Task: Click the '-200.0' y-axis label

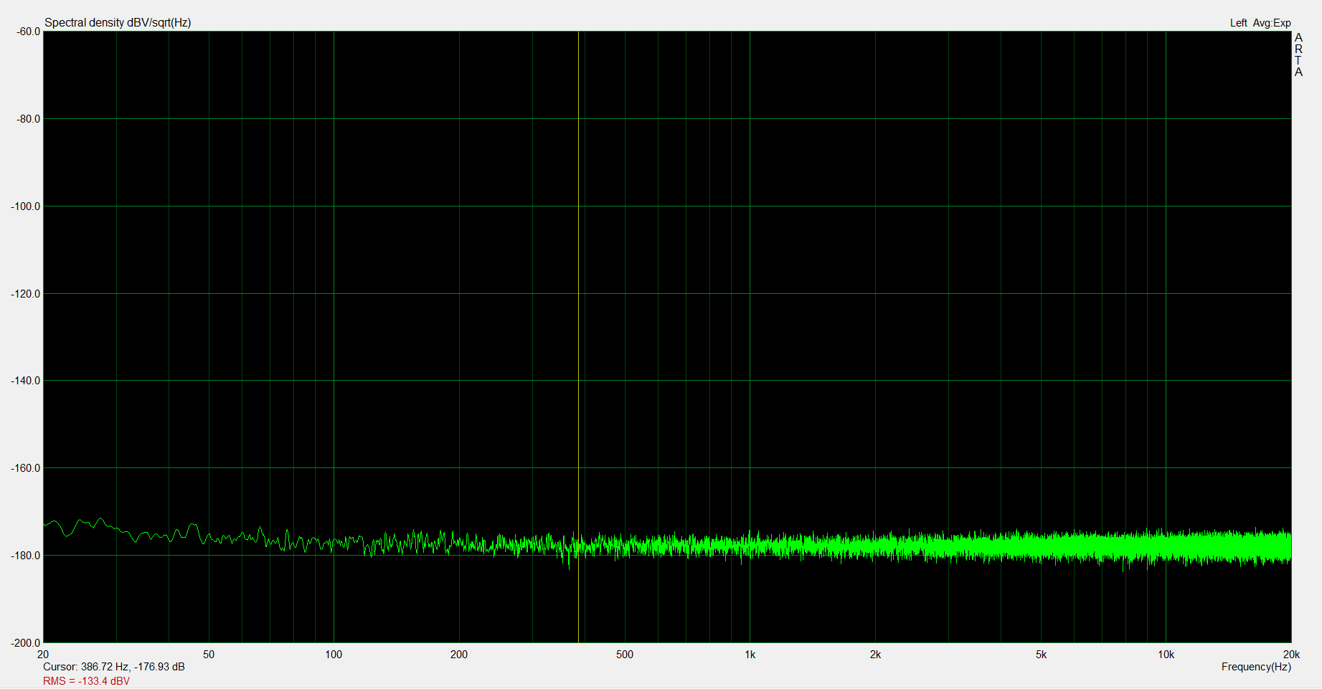Action: tap(26, 643)
